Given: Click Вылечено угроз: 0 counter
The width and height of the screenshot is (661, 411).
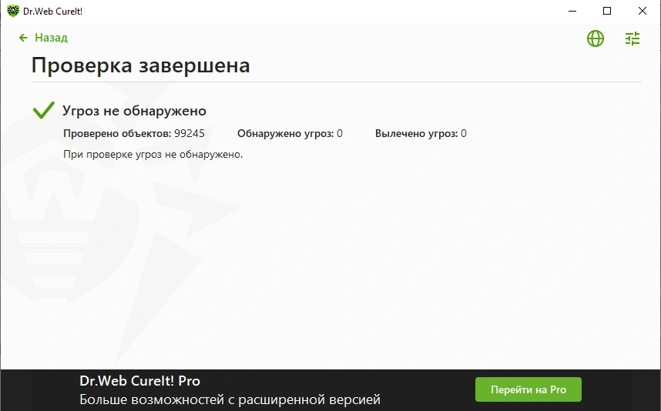Looking at the screenshot, I should point(421,133).
